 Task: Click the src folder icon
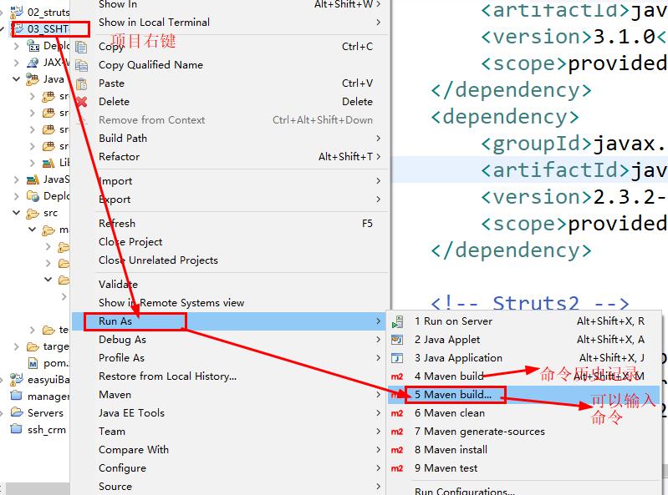pyautogui.click(x=33, y=213)
